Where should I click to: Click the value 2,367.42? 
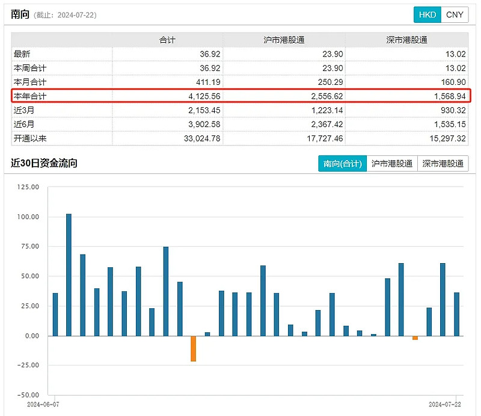pos(327,125)
